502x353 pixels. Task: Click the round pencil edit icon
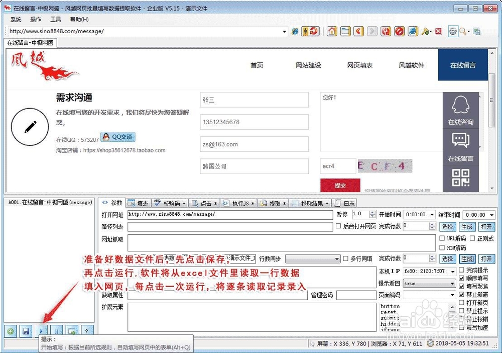tap(30, 127)
